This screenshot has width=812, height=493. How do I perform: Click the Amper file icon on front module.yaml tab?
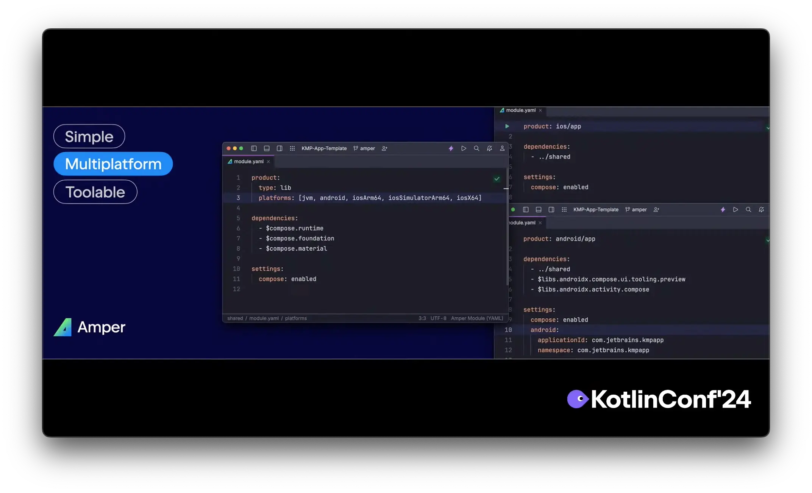230,161
